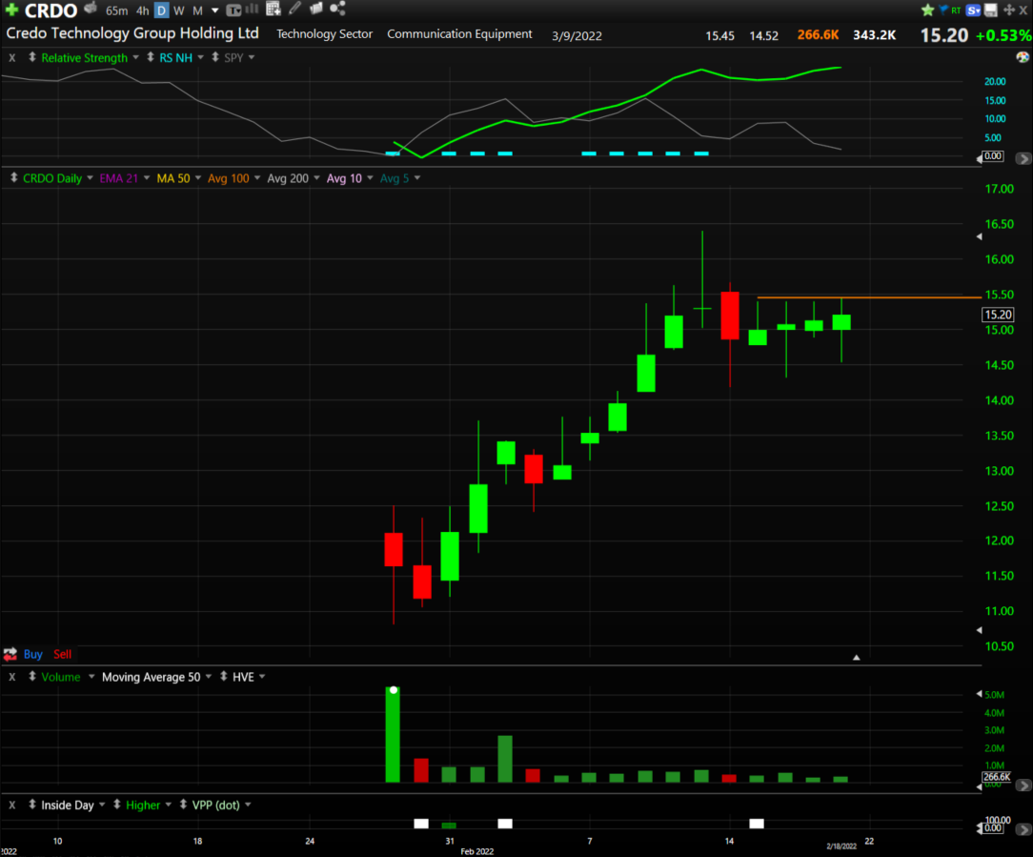Click the bar chart style icon

pos(252,10)
